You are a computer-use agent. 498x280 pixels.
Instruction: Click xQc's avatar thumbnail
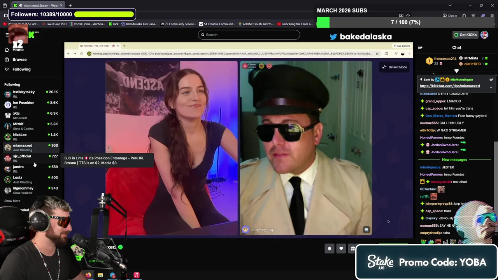click(8, 115)
